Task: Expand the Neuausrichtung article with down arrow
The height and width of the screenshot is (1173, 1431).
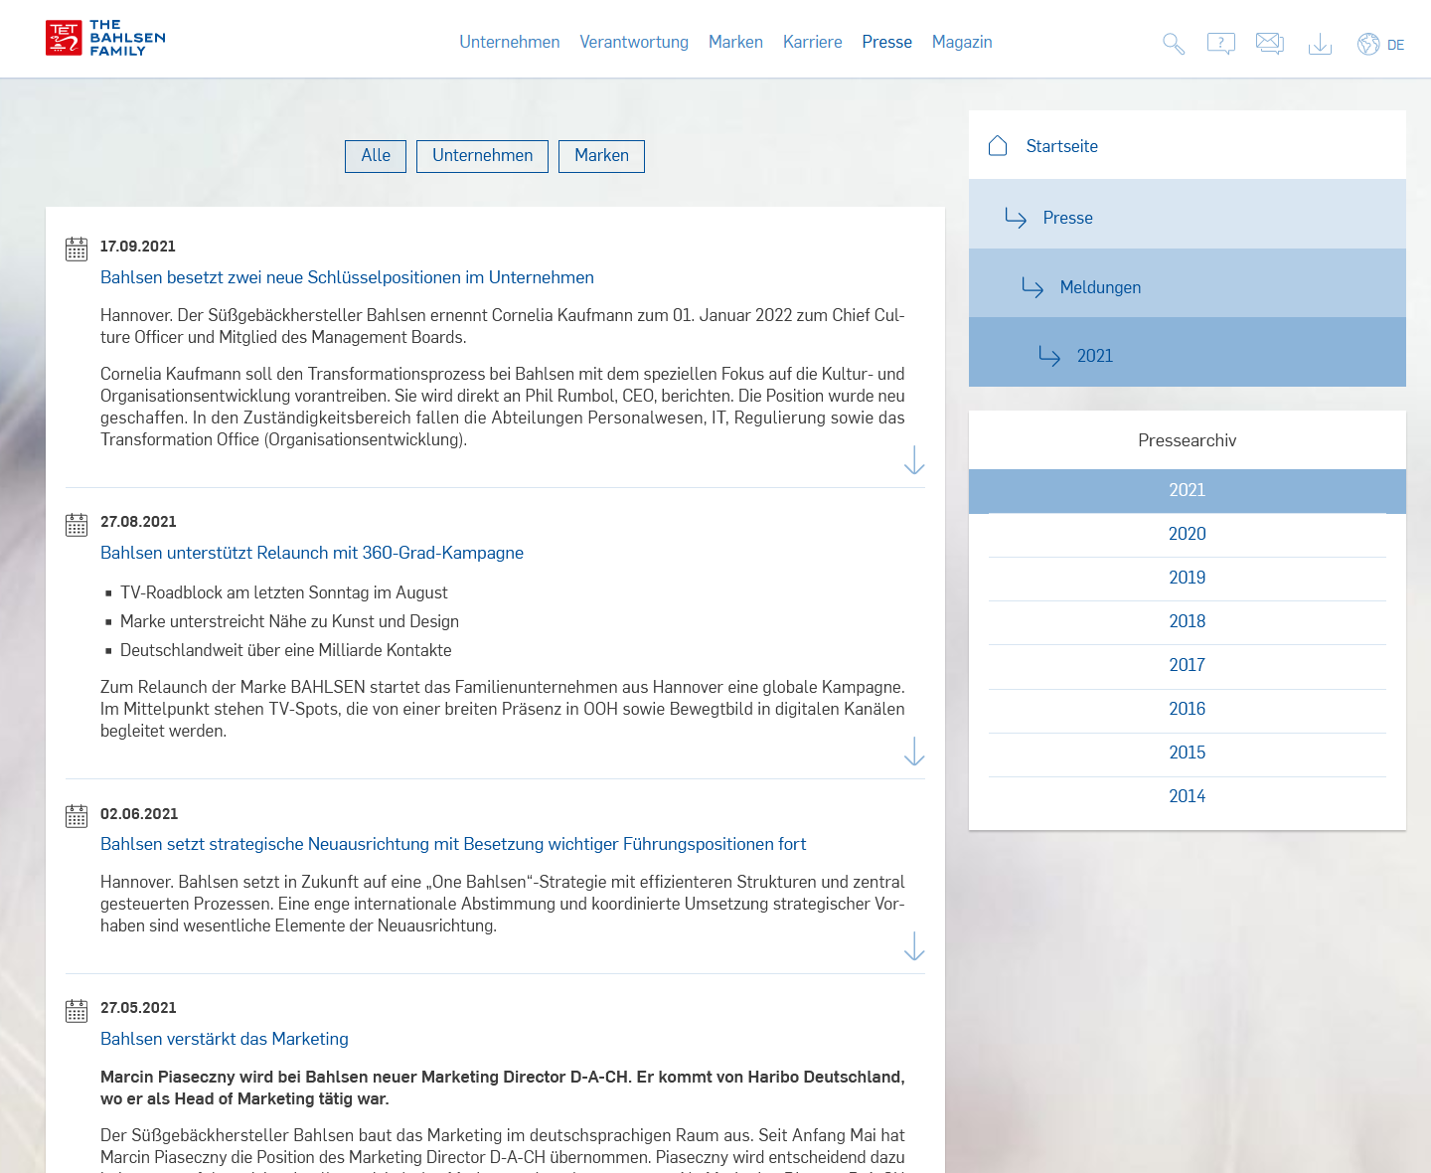Action: pyautogui.click(x=914, y=945)
